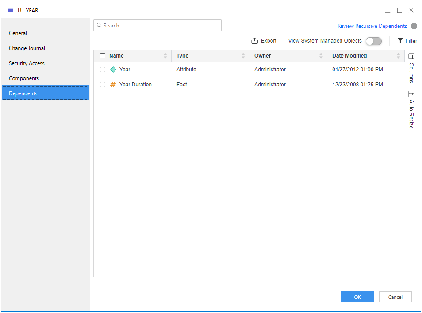
Task: Open the Columns side panel icon
Action: coord(411,57)
